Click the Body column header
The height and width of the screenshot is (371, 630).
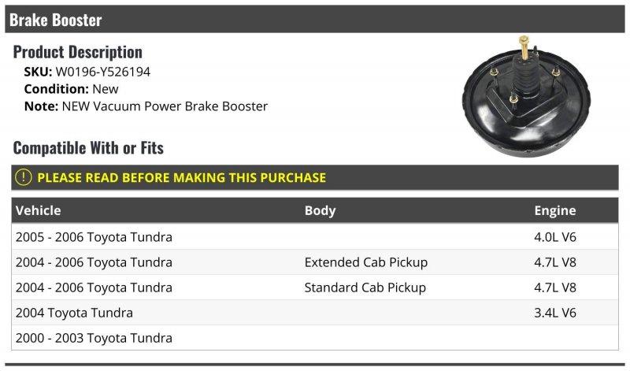point(320,210)
